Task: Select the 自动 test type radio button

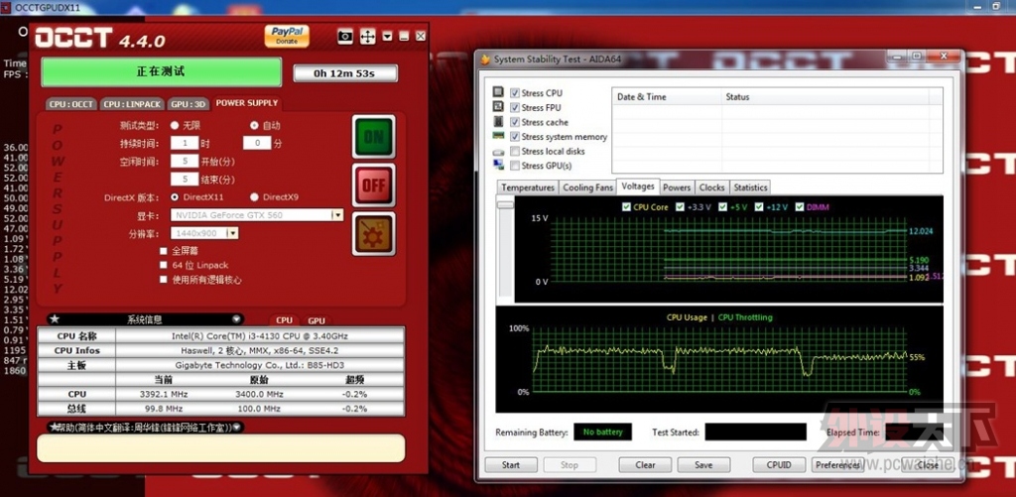Action: [x=255, y=125]
